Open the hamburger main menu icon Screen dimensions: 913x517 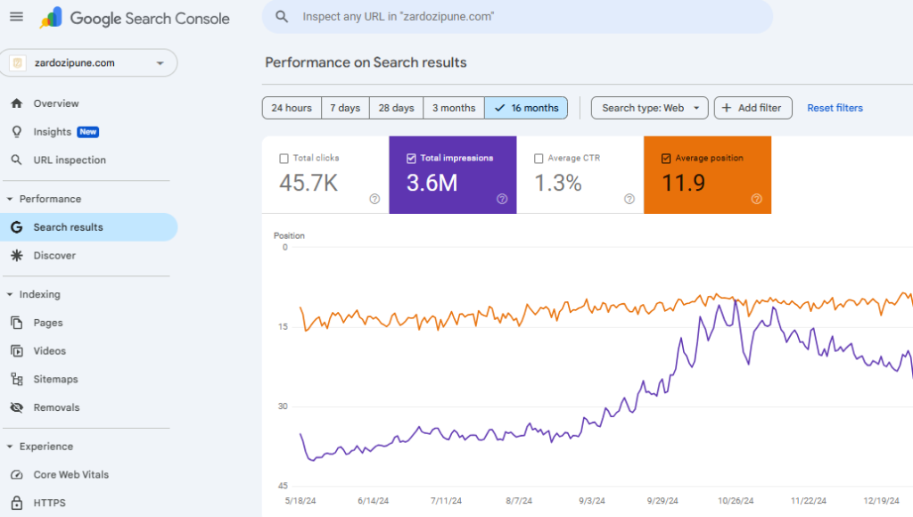(16, 17)
